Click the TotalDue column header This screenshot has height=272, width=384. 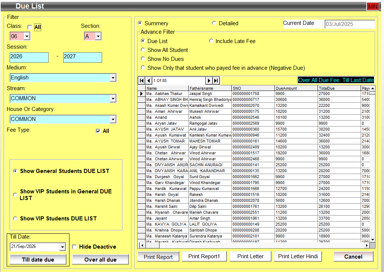[x=339, y=88]
